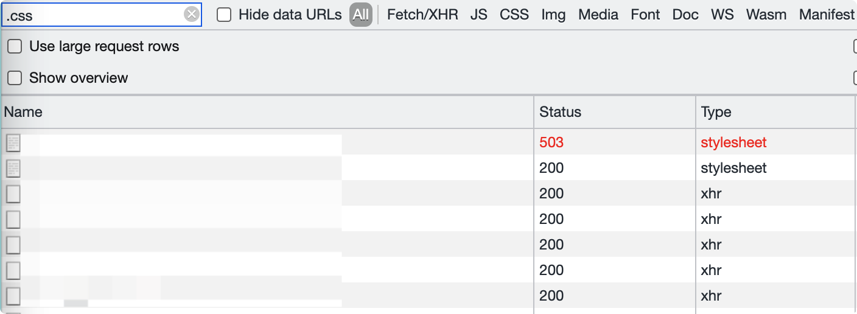Click the document icon of the second xhr row
This screenshot has height=314, width=857.
coord(13,220)
